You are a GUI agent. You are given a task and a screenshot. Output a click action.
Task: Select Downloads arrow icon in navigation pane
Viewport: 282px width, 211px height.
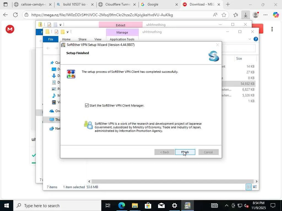(54, 76)
